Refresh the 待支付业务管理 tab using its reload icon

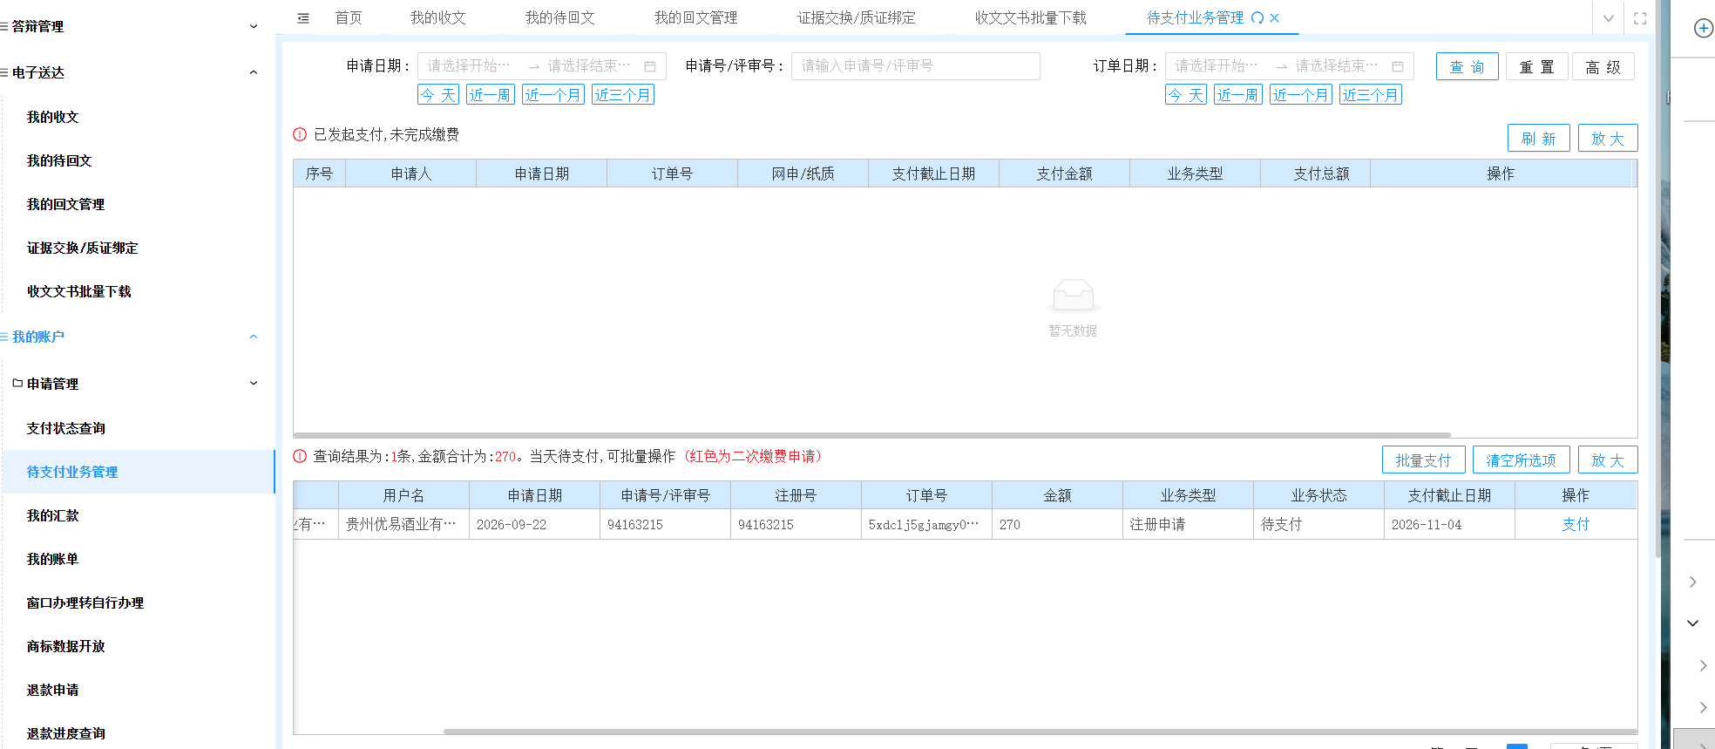(1257, 18)
